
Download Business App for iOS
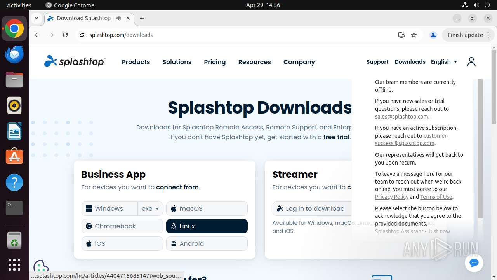point(122,243)
